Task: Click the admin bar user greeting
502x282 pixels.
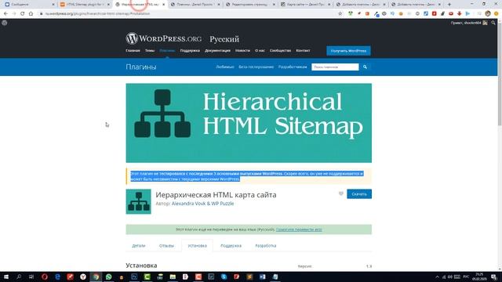Action: point(466,23)
